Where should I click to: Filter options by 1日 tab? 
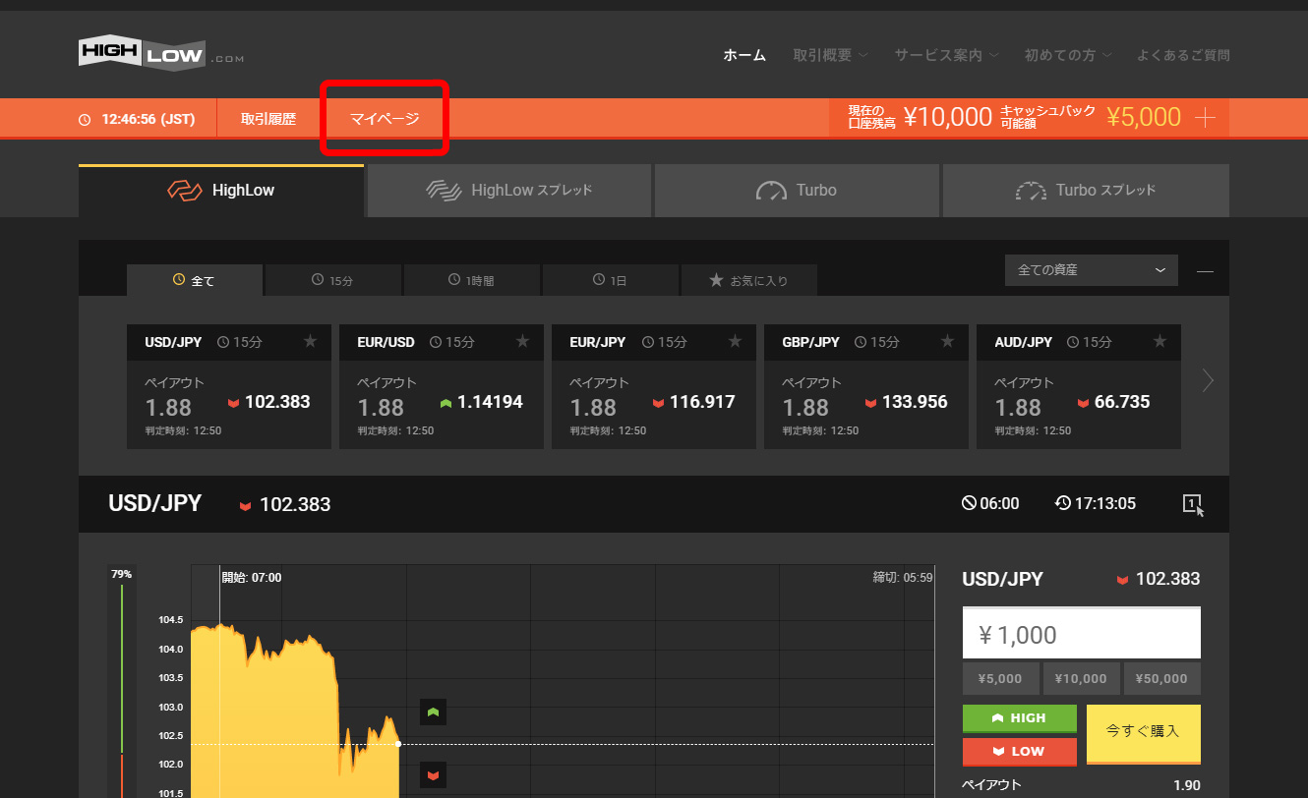pos(611,280)
